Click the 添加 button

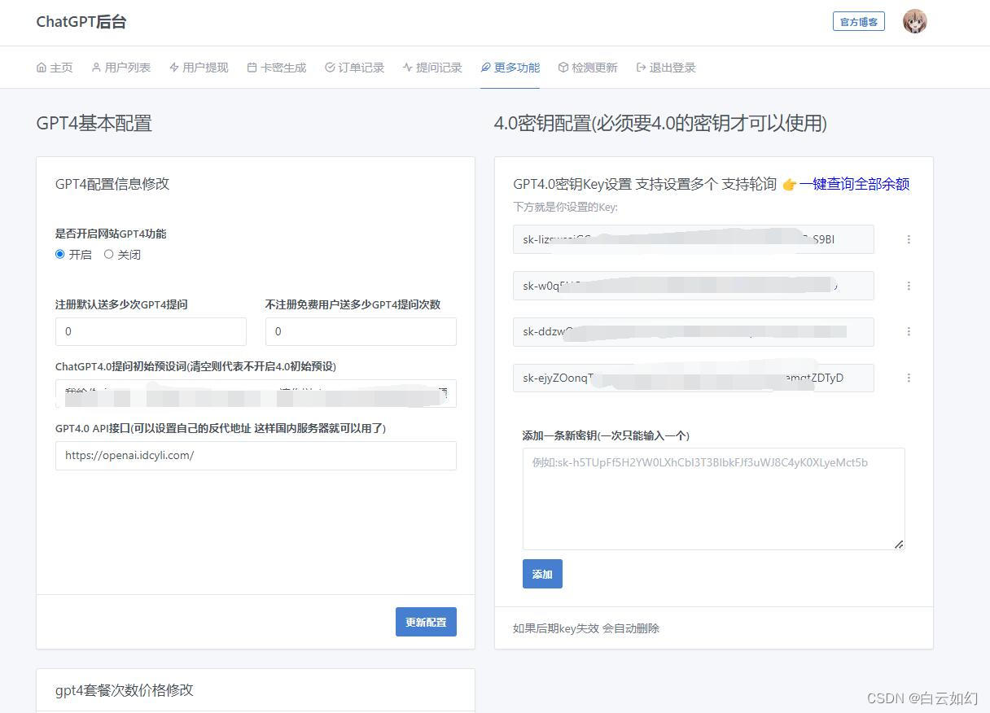tap(542, 574)
